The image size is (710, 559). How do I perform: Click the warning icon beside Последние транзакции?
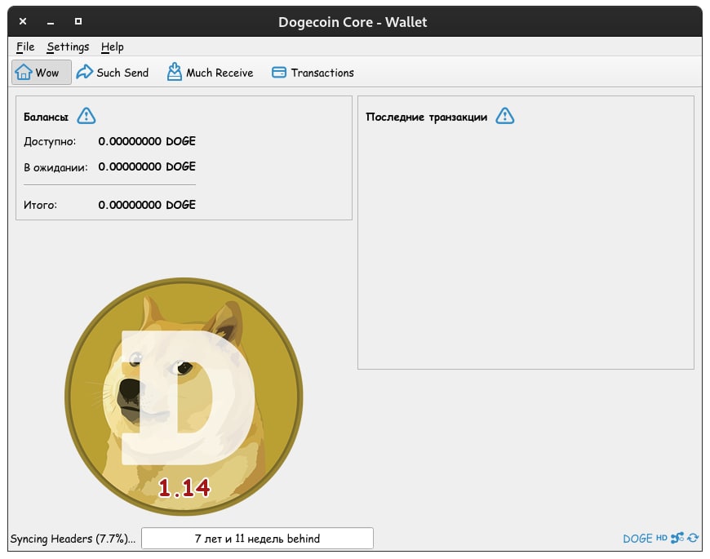pos(505,116)
